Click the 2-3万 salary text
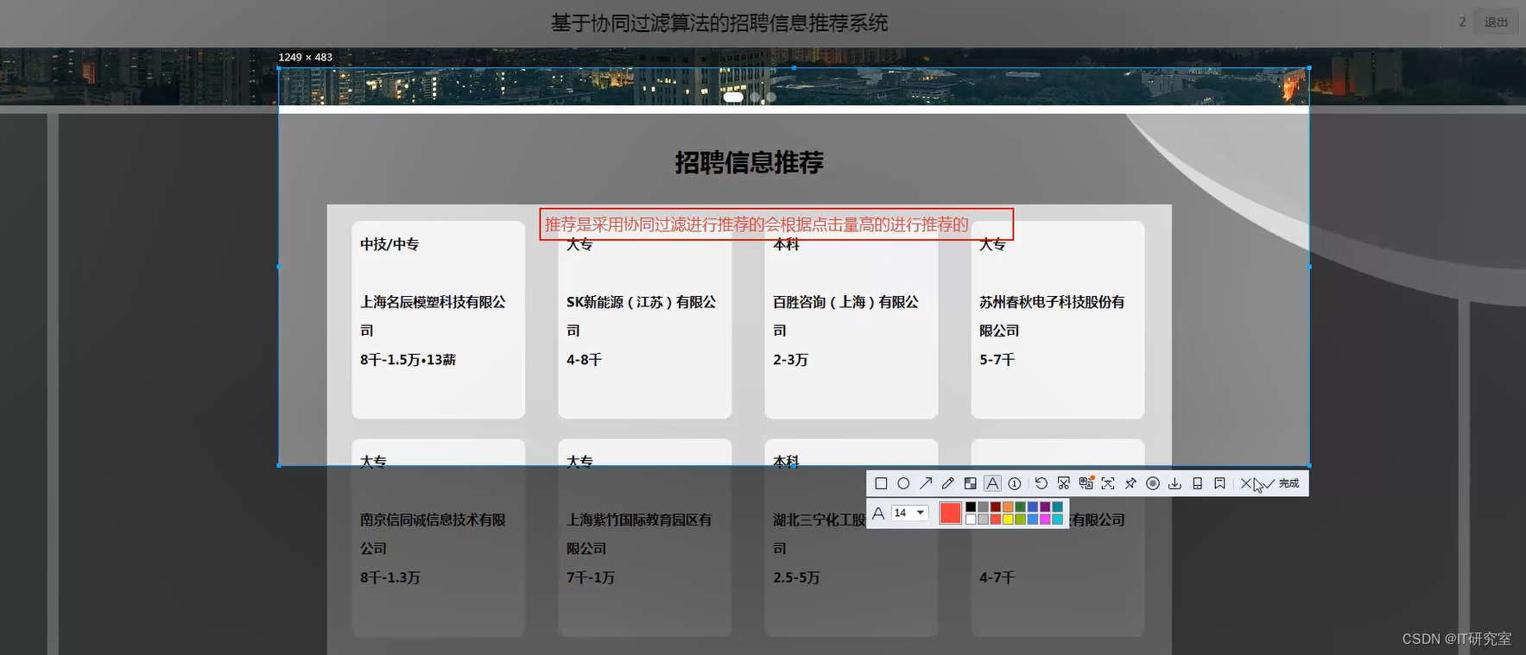This screenshot has width=1526, height=655. (x=790, y=360)
